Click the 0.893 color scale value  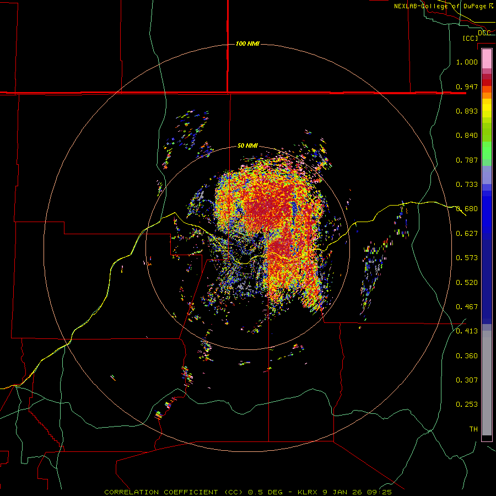pos(467,111)
